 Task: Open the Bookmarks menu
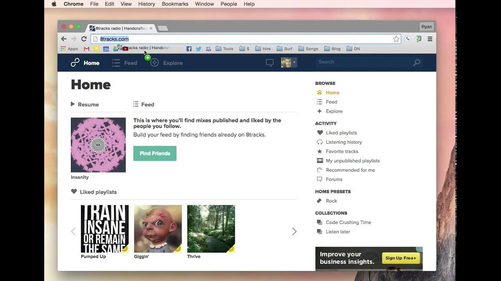175,4
